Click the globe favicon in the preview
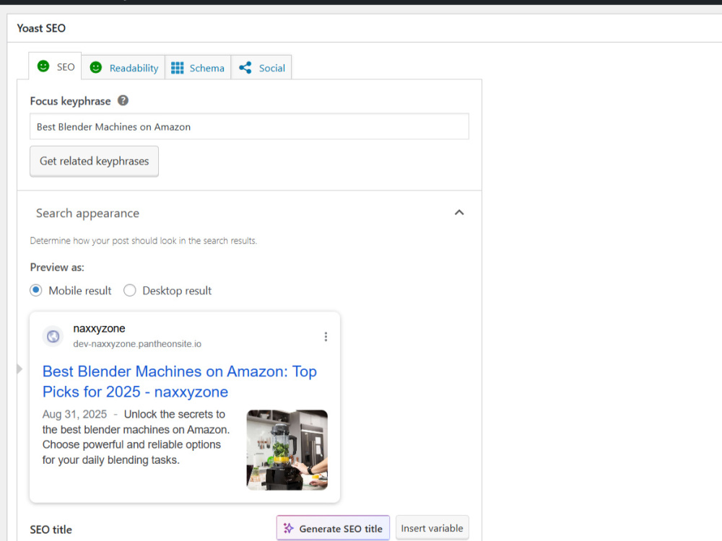The height and width of the screenshot is (541, 722). click(53, 336)
